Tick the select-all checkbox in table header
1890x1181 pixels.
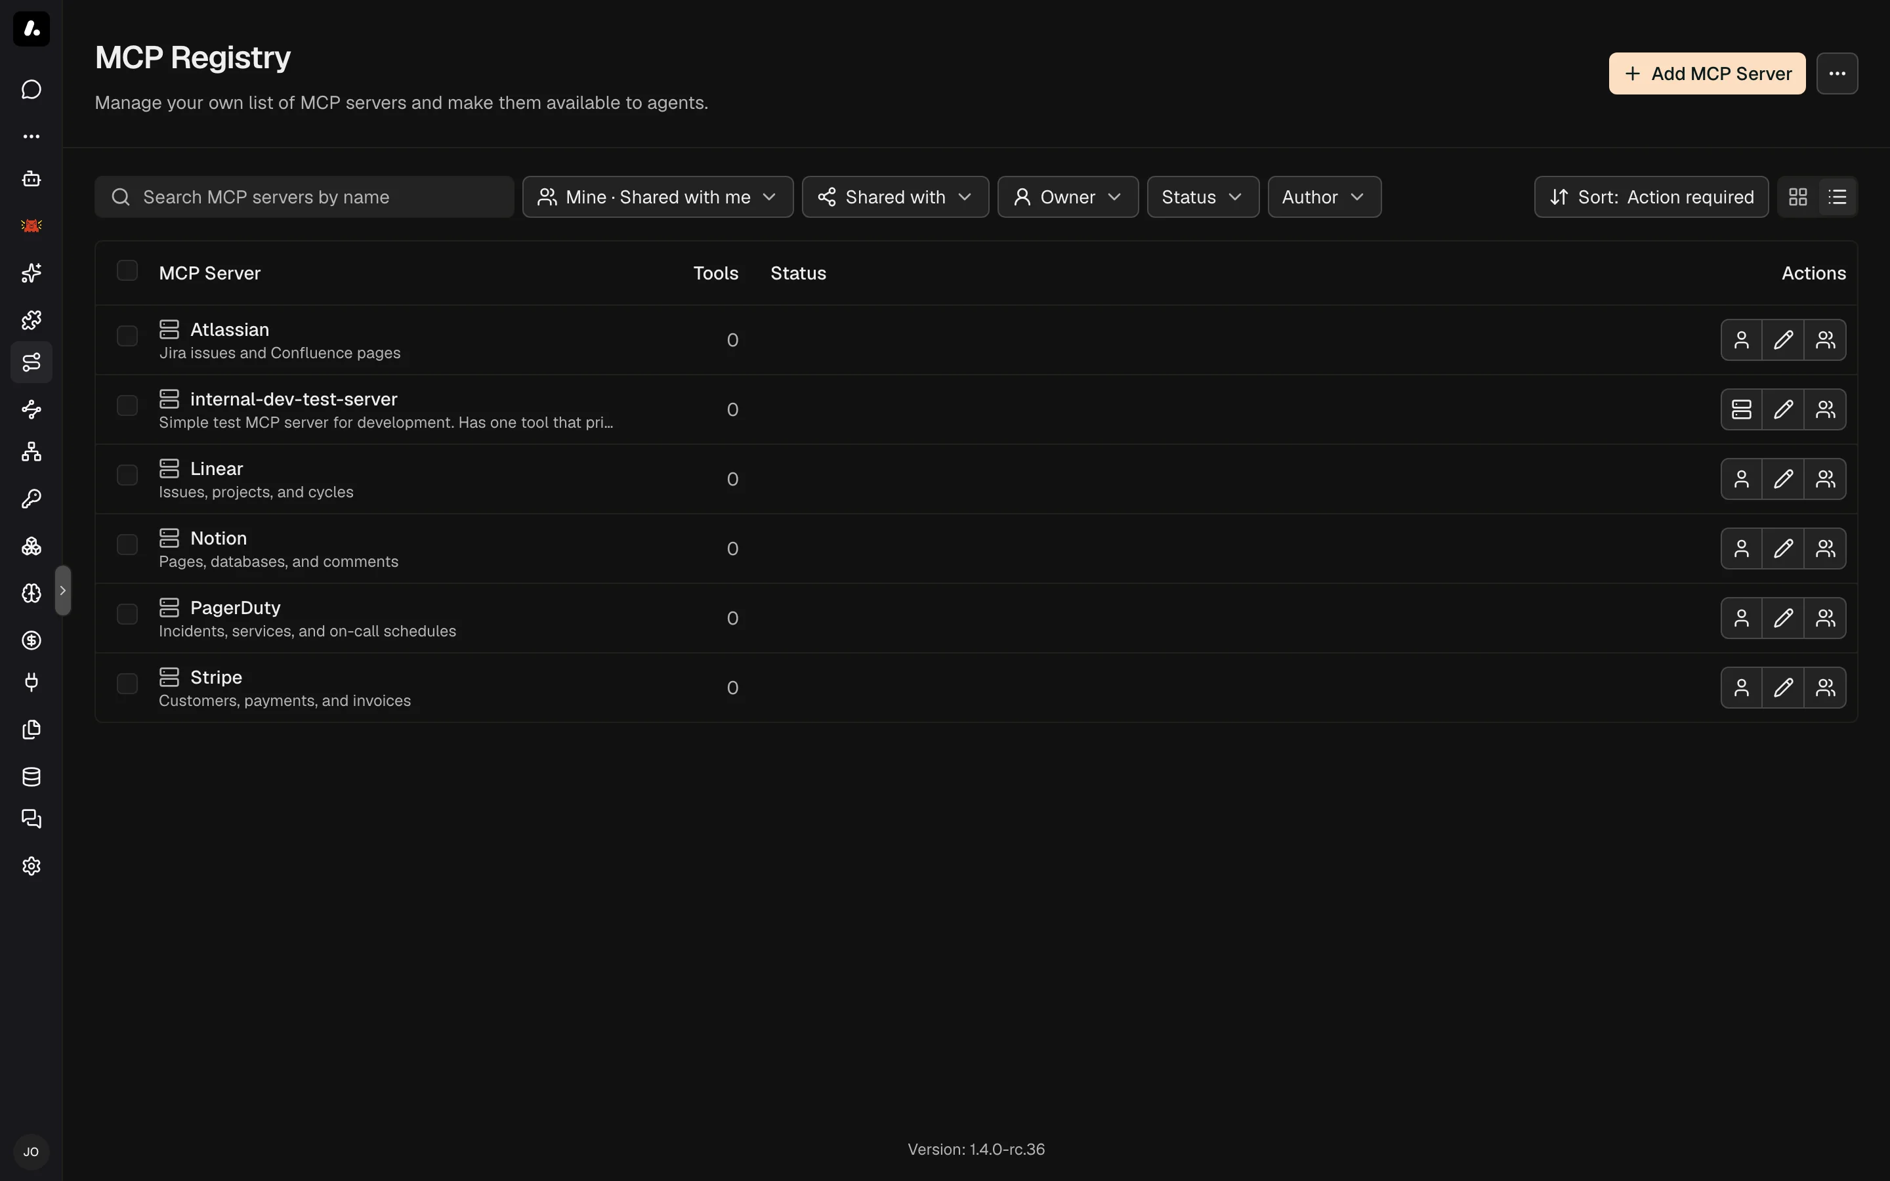127,270
